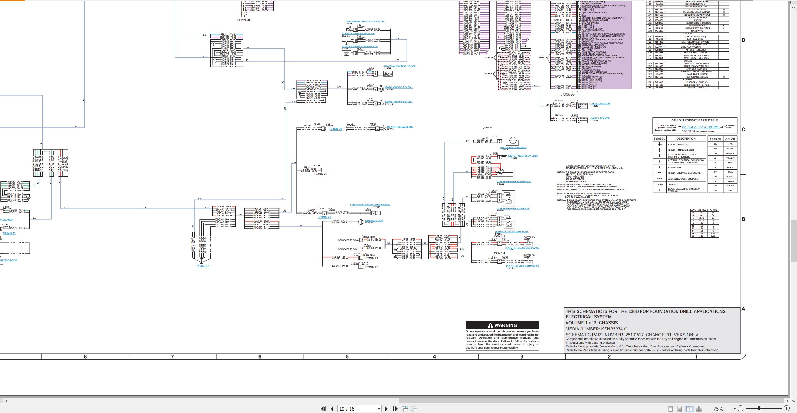This screenshot has width=797, height=413.
Task: Click the zoom out minus button
Action: [741, 408]
